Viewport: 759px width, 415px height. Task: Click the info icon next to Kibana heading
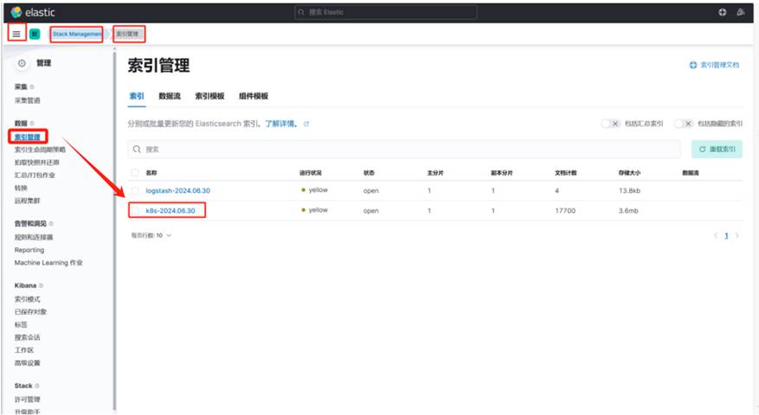(42, 285)
